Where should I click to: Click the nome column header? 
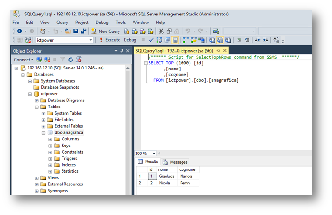[167, 169]
